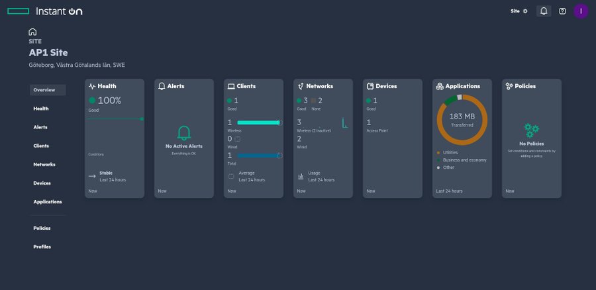
Task: Open the notifications bell in header
Action: click(544, 11)
